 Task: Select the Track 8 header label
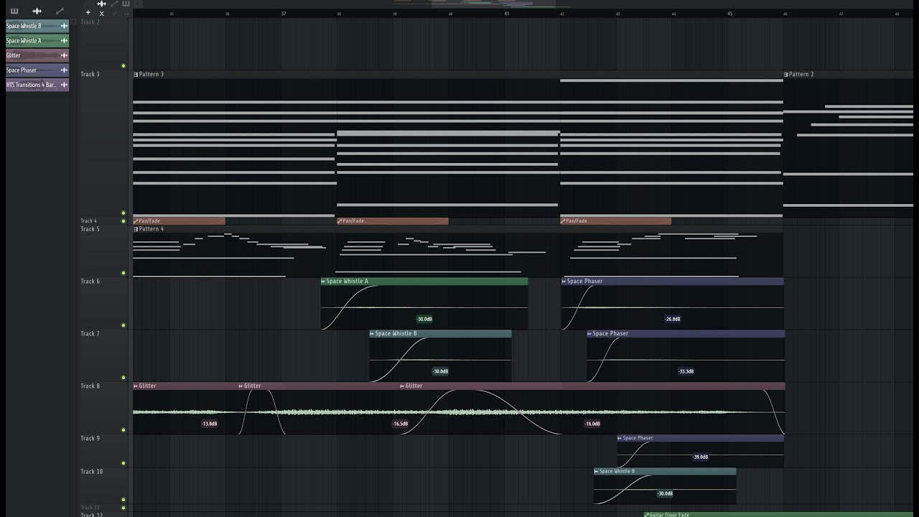click(x=90, y=386)
